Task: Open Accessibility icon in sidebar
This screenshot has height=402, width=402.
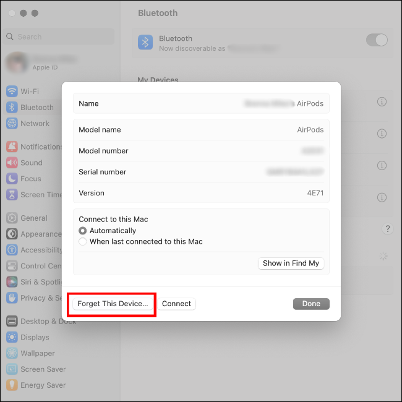Action: [x=12, y=250]
